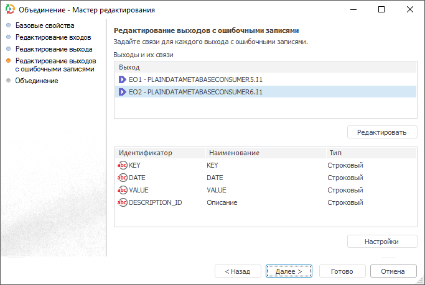Click the application logo in title bar

(x=9, y=10)
